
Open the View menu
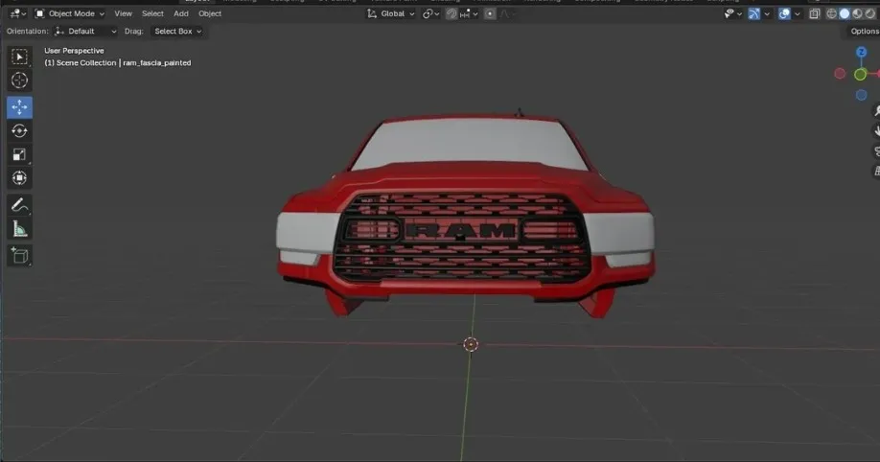pyautogui.click(x=123, y=13)
